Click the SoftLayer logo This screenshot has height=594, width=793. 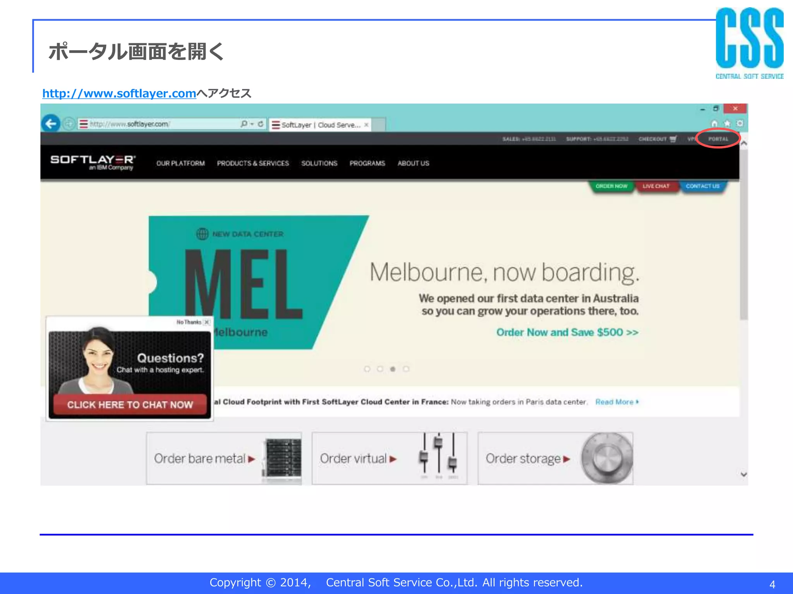(93, 162)
